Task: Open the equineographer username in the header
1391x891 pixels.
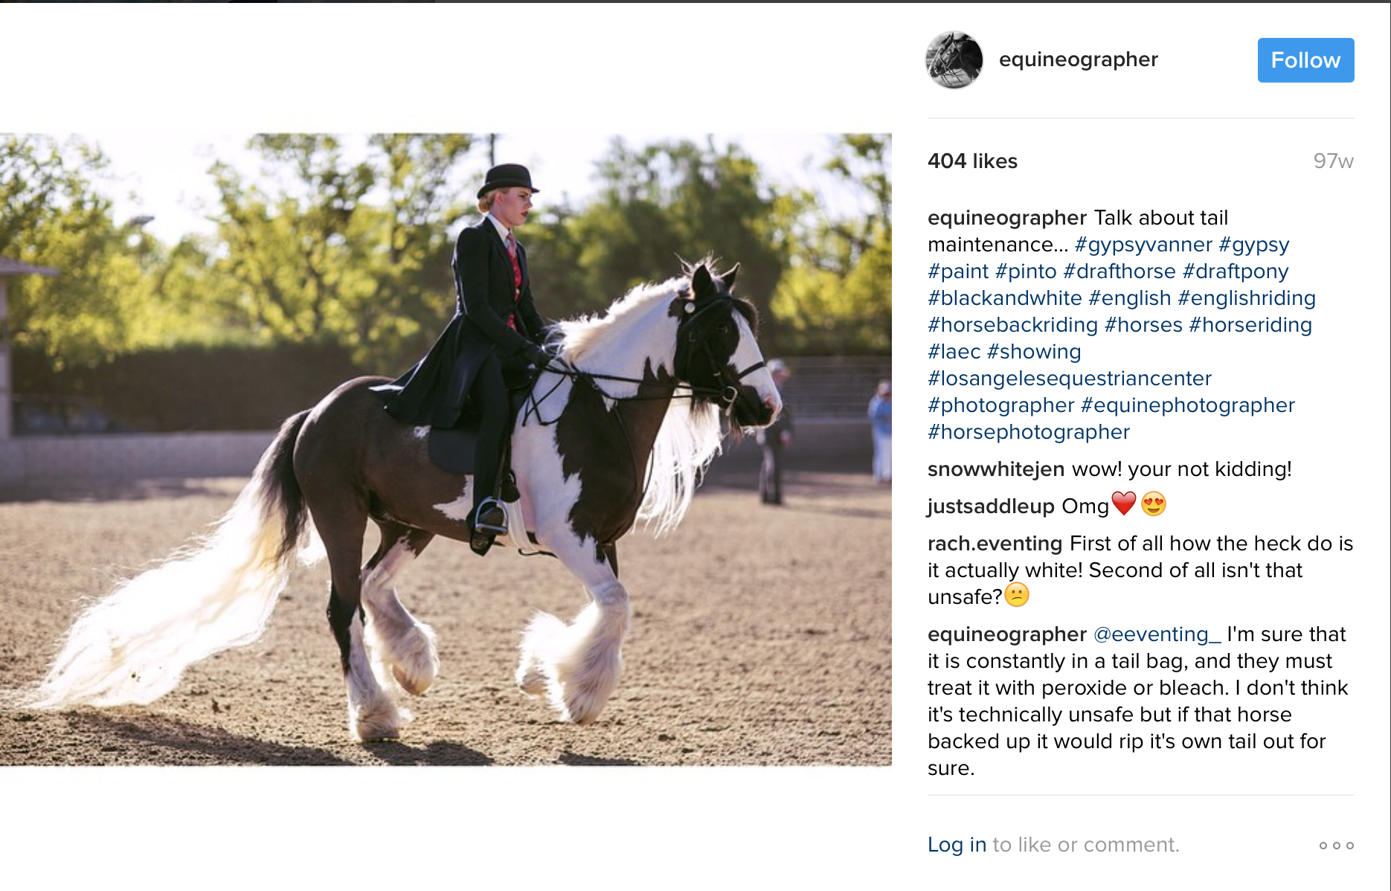Action: pos(1078,59)
